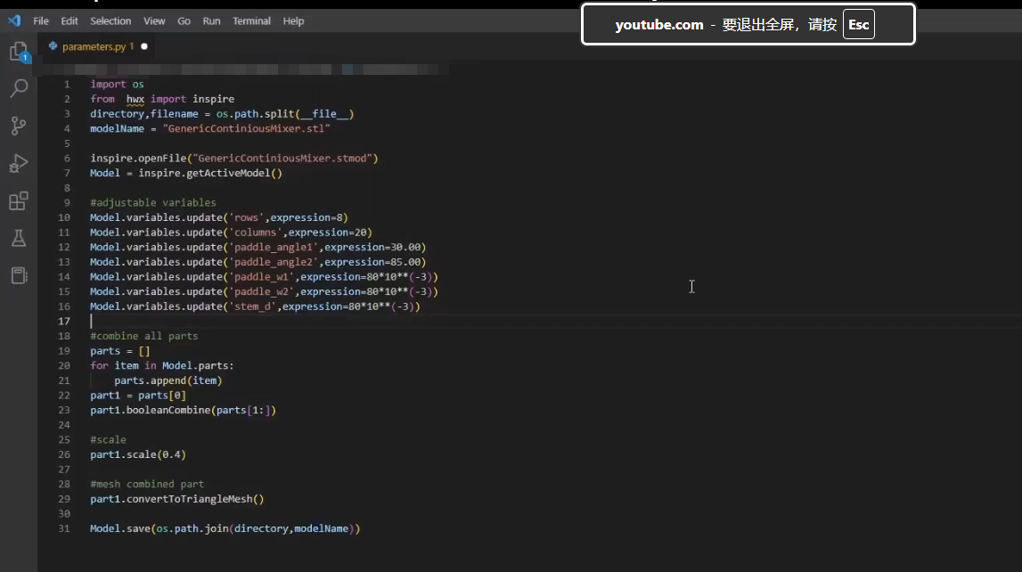Screen dimensions: 1022x572
Task: Click 'rows' variable update line
Action: (219, 217)
